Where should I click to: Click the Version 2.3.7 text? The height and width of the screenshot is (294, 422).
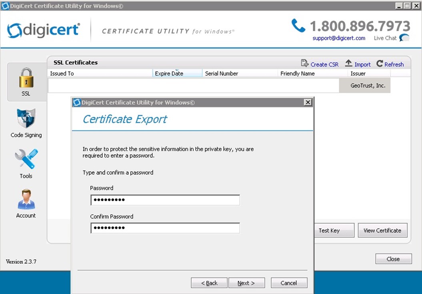[x=21, y=262]
